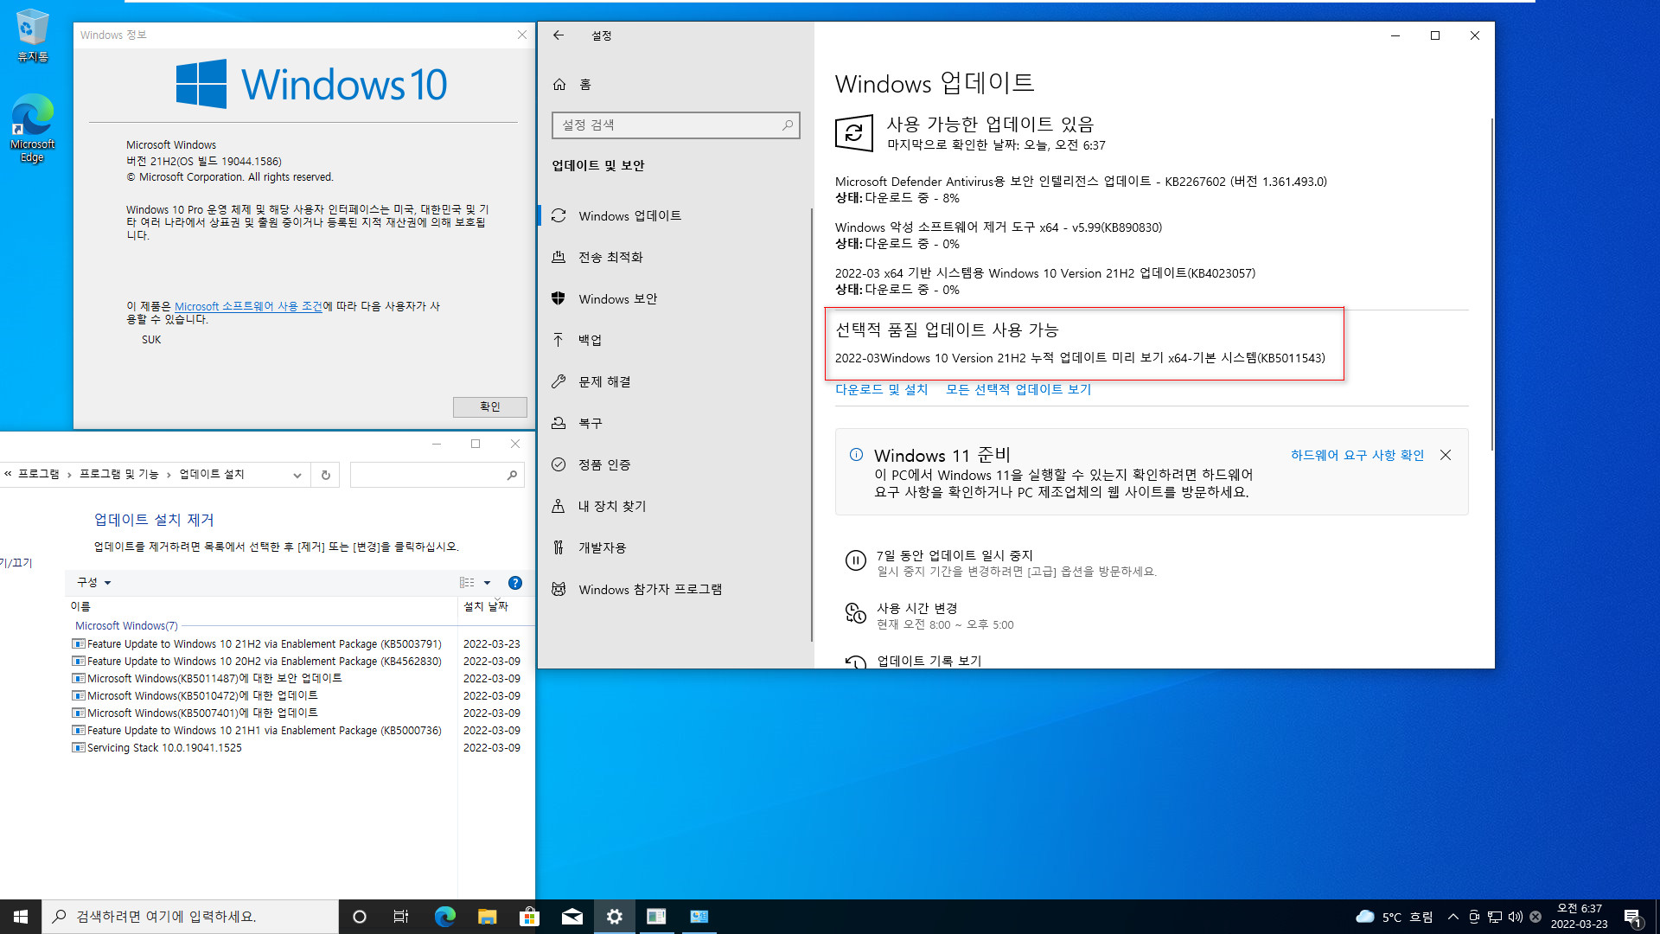Click 프로그램 breadcrumb
Viewport: 1660px width, 934px height.
pos(39,475)
